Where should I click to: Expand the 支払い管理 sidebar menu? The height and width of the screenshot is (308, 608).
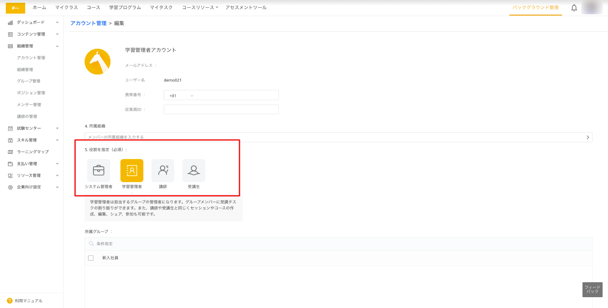[x=57, y=164]
